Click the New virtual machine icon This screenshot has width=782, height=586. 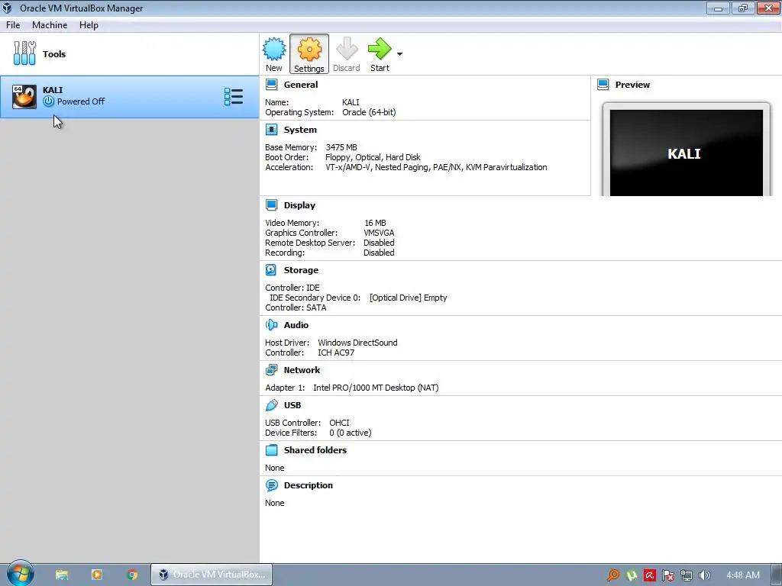tap(274, 50)
